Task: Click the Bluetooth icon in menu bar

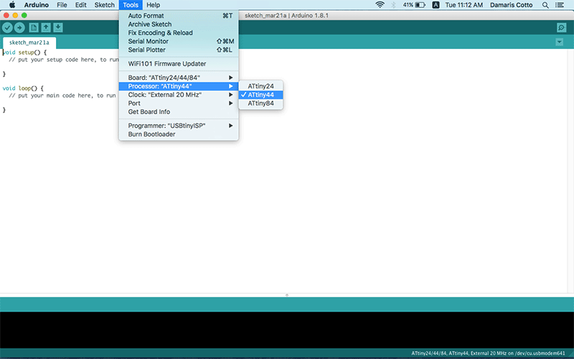Action: (x=393, y=5)
